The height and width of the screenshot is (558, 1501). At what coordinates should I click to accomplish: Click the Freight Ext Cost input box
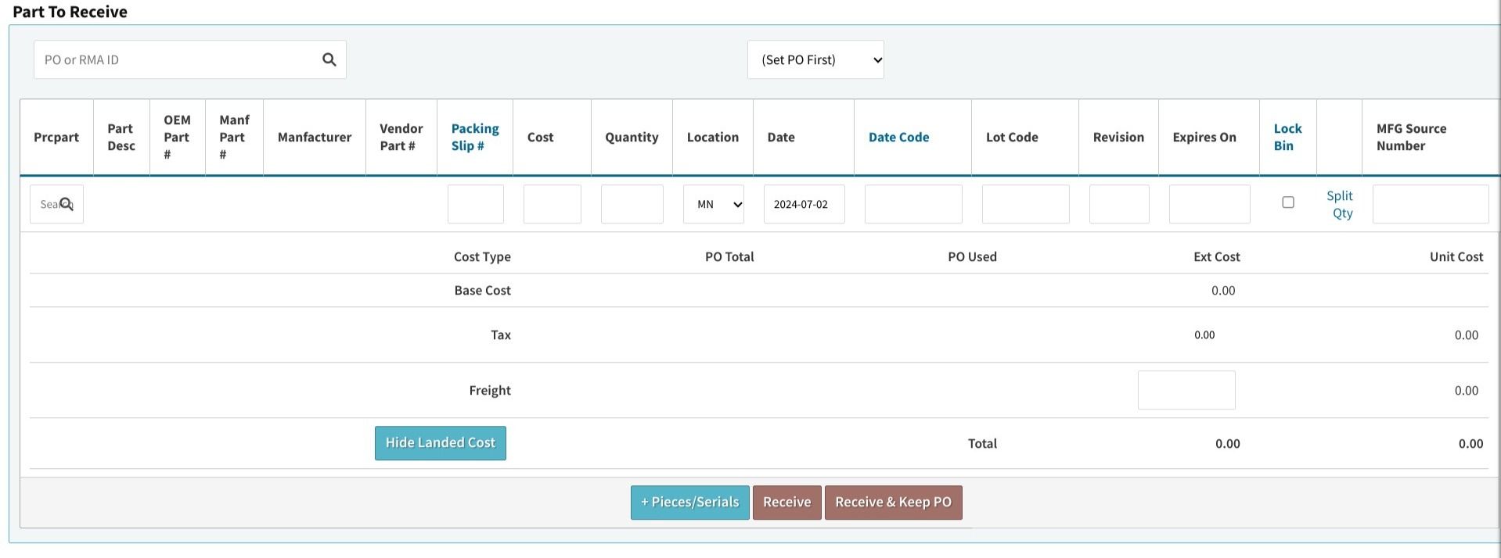1186,390
